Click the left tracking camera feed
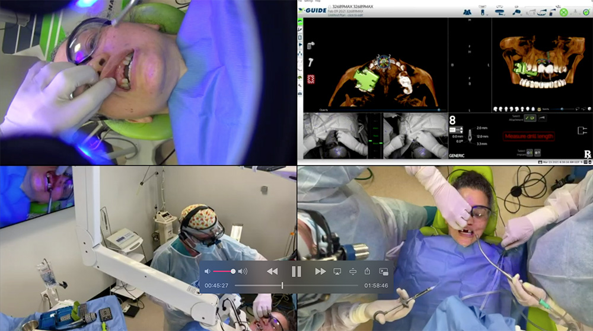 coord(335,136)
